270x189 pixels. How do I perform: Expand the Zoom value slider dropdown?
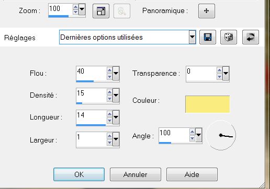pos(82,9)
